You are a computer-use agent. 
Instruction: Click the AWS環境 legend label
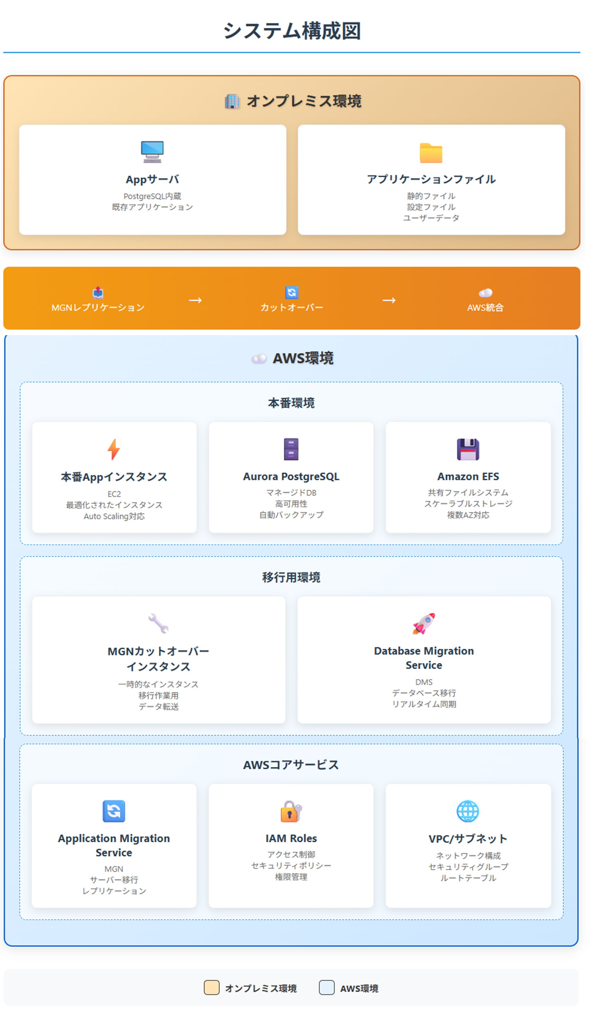pyautogui.click(x=360, y=989)
